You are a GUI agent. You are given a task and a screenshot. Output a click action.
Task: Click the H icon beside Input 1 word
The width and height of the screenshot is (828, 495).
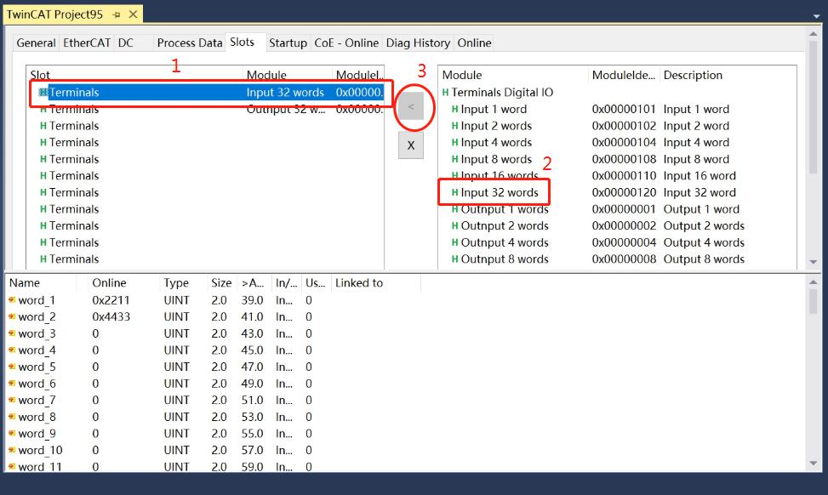click(x=454, y=109)
